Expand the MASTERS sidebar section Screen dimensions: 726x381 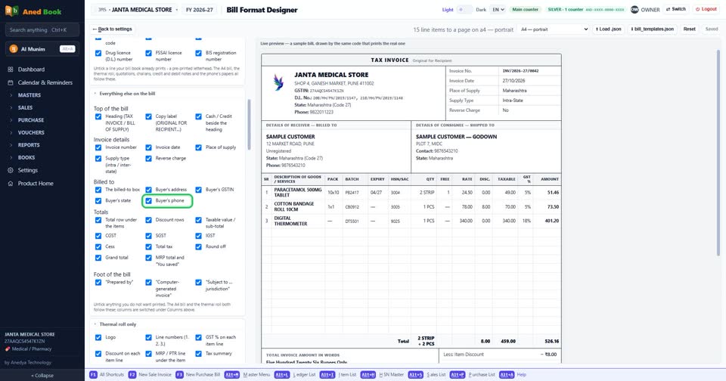29,95
